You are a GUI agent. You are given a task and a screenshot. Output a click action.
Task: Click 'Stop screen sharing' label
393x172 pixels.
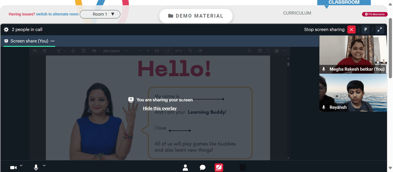324,29
